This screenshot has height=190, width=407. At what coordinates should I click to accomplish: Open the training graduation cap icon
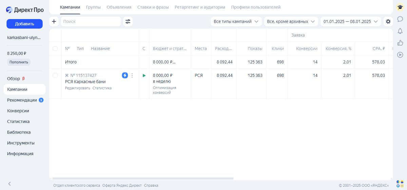point(400,7)
